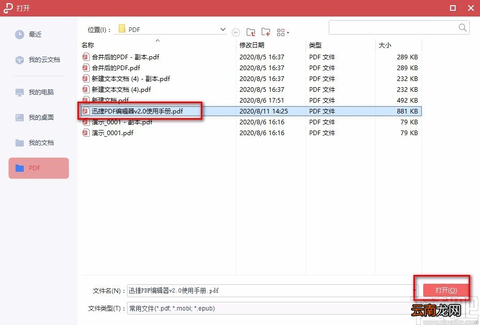Viewport: 480px width, 325px height.
Task: Select file 演示_0001.pdf
Action: (113, 133)
